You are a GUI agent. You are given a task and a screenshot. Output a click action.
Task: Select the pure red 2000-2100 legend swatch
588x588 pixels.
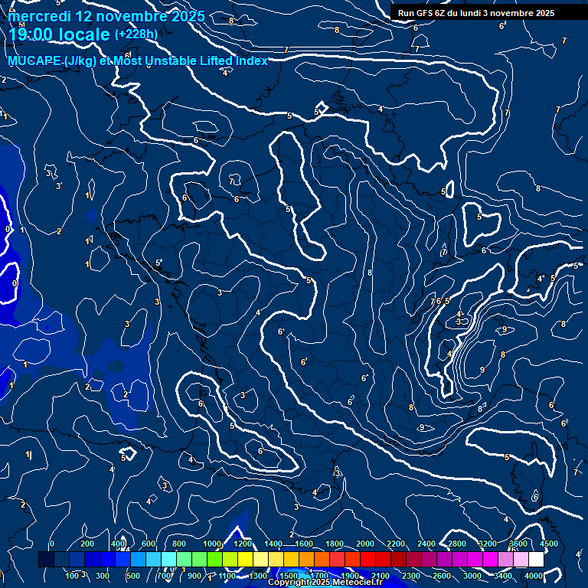pyautogui.click(x=367, y=559)
